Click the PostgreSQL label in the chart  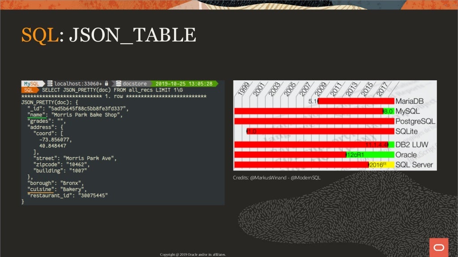415,121
